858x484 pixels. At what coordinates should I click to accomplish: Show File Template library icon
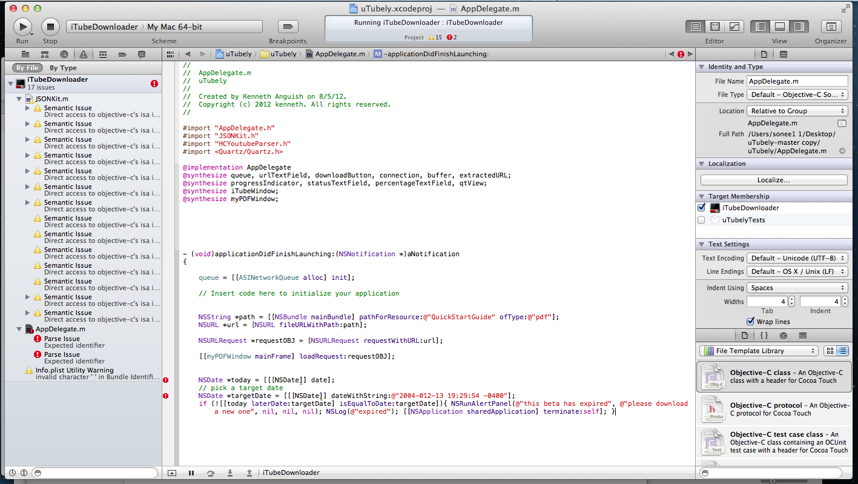[x=745, y=335]
